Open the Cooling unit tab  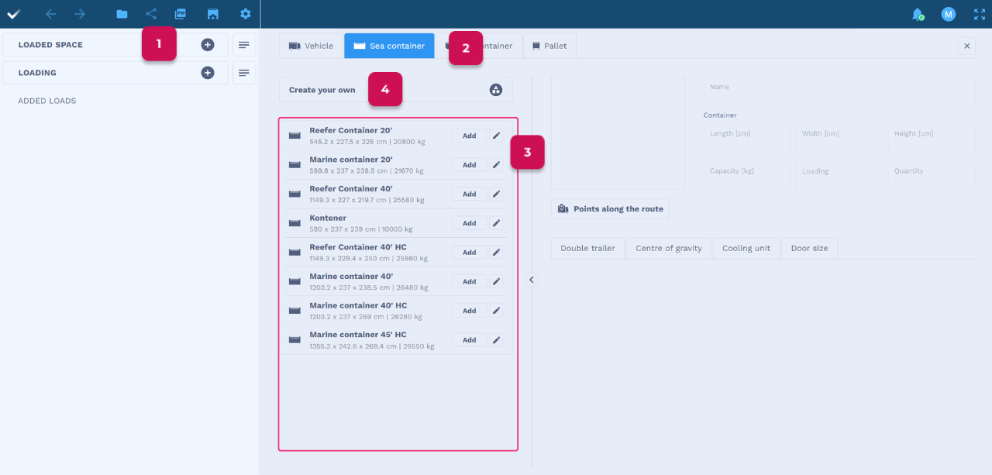click(746, 248)
